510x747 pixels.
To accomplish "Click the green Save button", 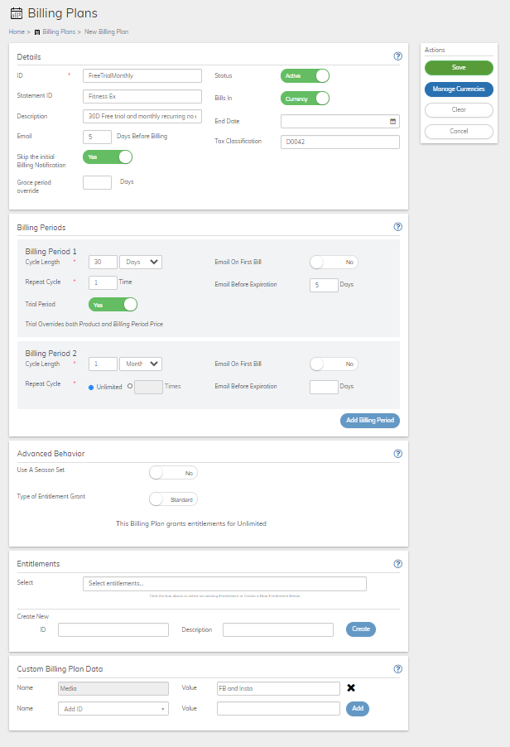I will point(459,68).
